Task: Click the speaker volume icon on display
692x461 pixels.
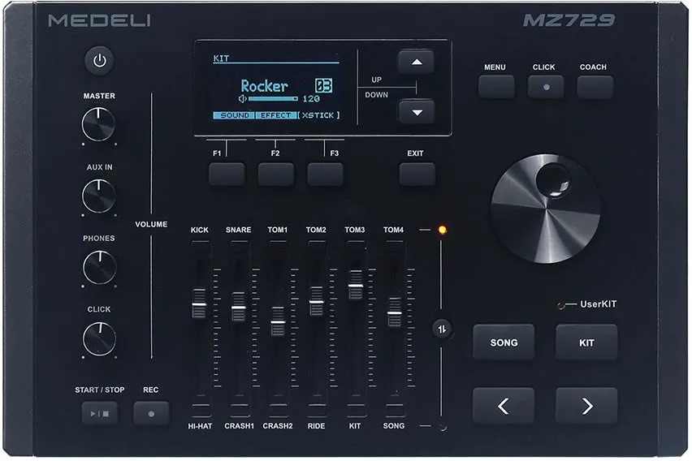Action: pos(242,99)
